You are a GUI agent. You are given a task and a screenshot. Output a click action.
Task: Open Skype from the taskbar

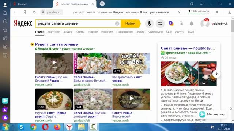pyautogui.click(x=21, y=127)
